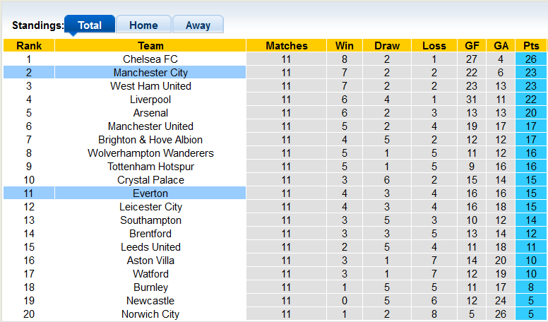Image resolution: width=548 pixels, height=322 pixels.
Task: Click Norwich City at the bottom
Action: (x=150, y=314)
